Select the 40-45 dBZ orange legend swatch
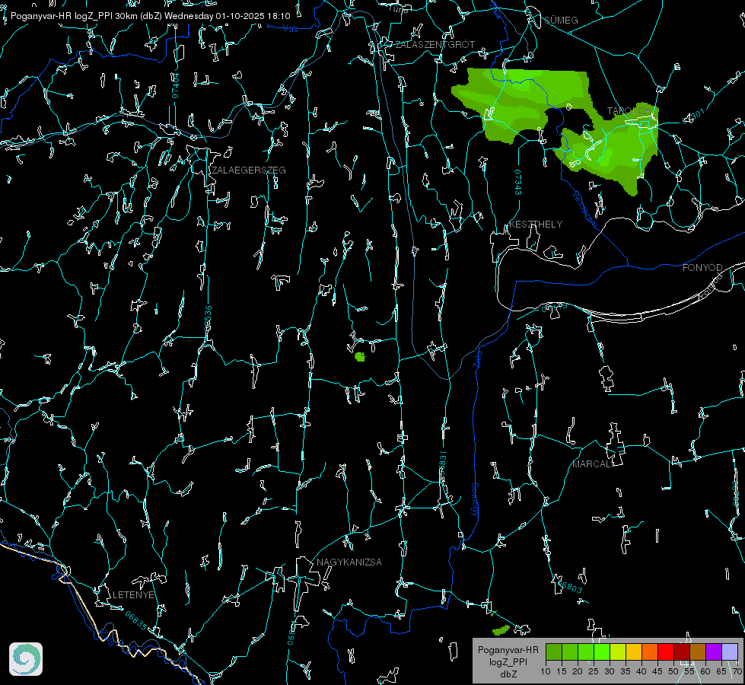Image resolution: width=745 pixels, height=685 pixels. point(650,652)
